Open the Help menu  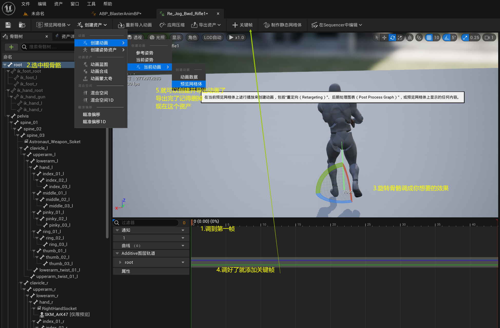(107, 4)
